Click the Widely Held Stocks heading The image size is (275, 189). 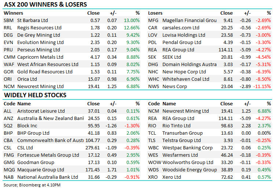[x=35, y=95]
